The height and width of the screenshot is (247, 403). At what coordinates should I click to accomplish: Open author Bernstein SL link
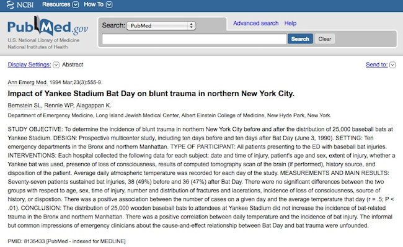point(25,106)
